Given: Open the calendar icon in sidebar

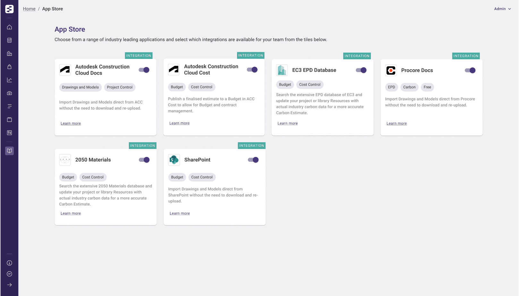Looking at the screenshot, I should 10,119.
